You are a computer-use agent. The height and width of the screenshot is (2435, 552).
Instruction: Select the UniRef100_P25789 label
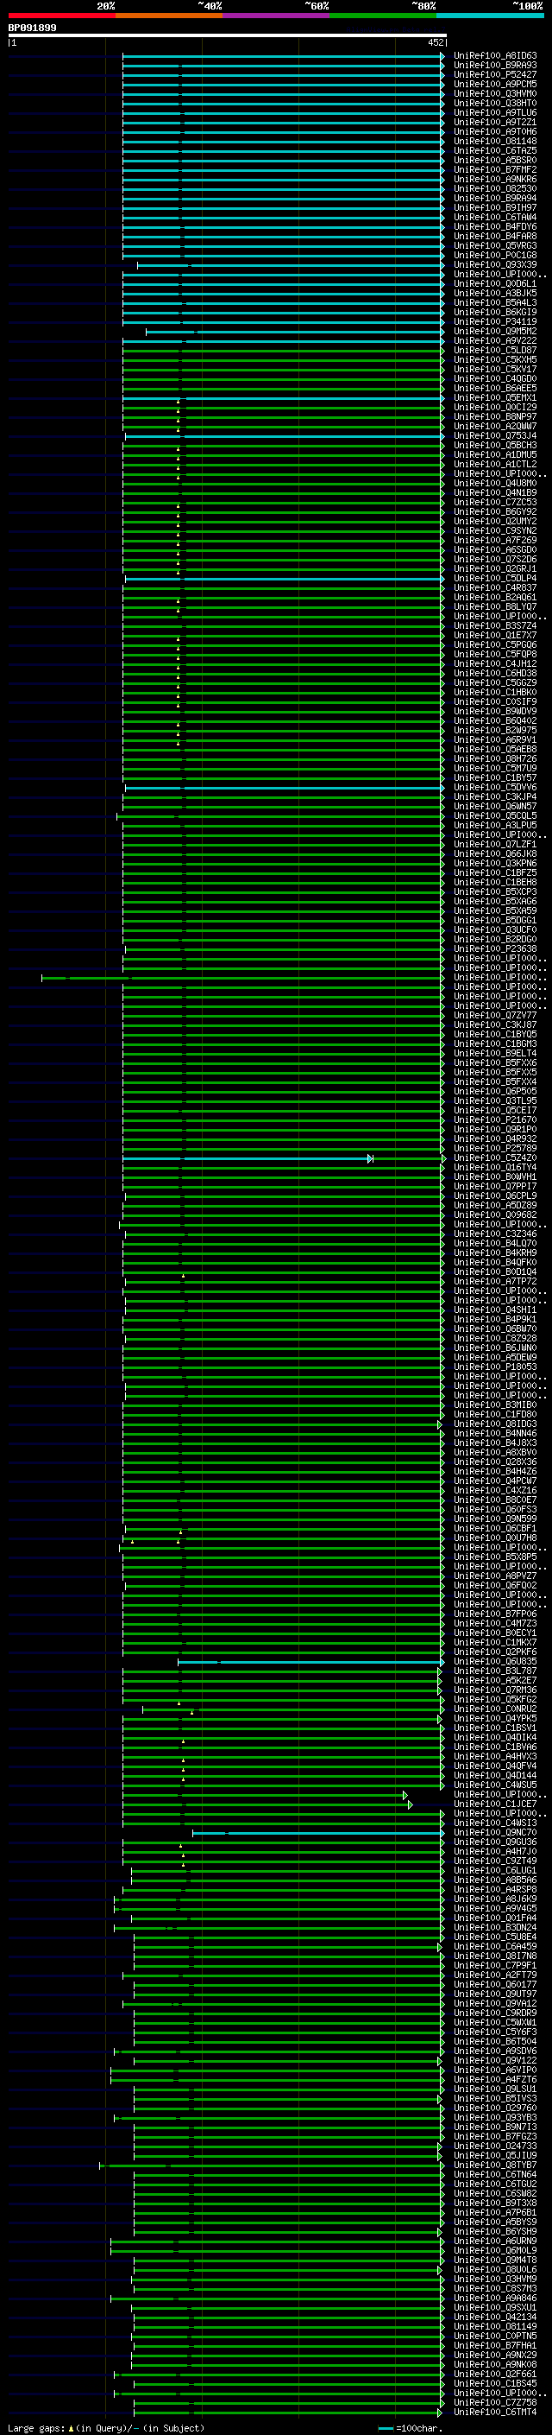tap(495, 1149)
